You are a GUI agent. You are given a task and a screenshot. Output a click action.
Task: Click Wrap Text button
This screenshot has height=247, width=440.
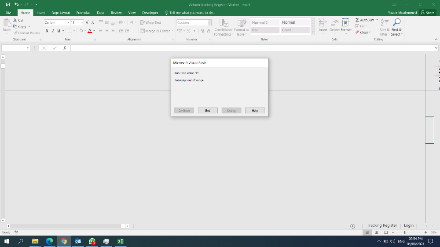coord(150,22)
